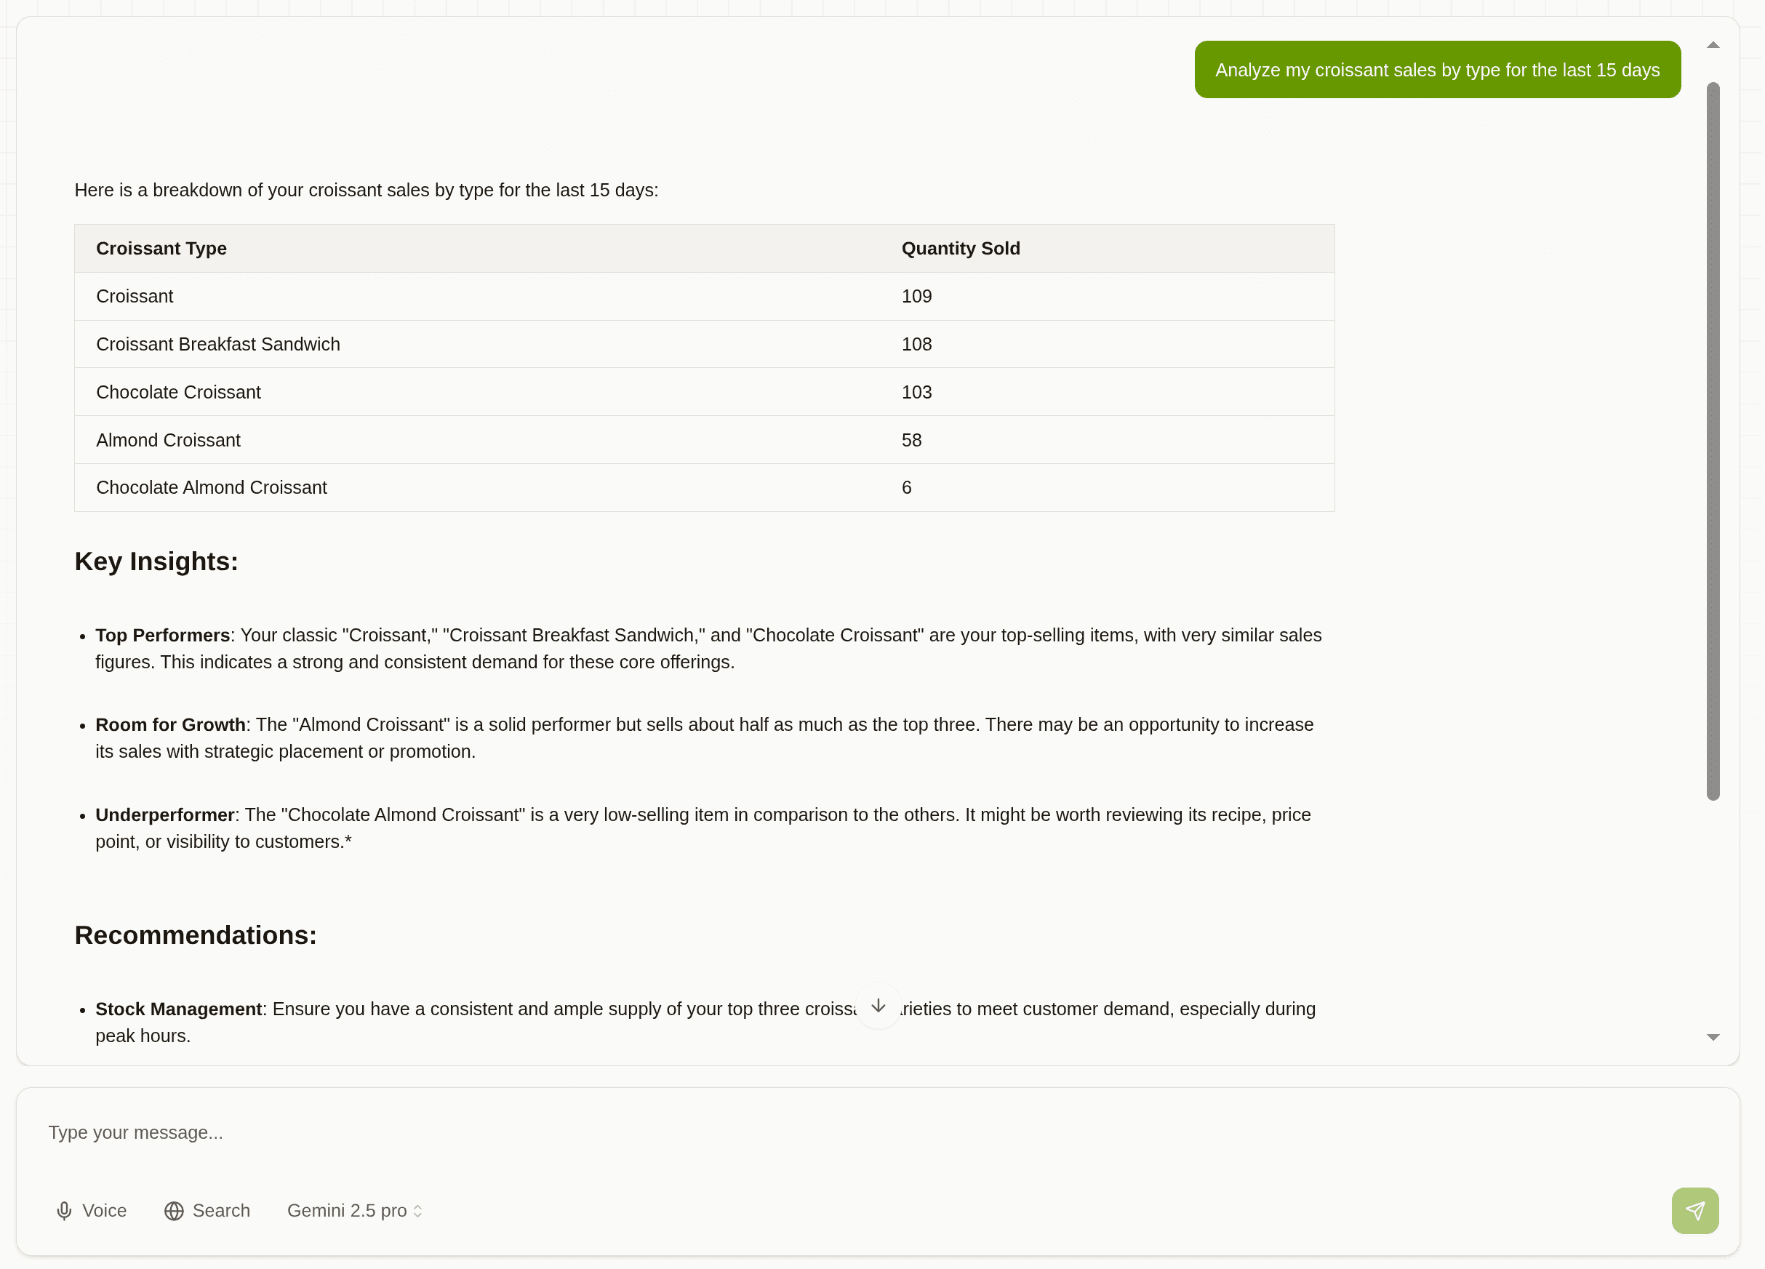The image size is (1765, 1269).
Task: Click the message input field
Action: [x=467, y=1133]
